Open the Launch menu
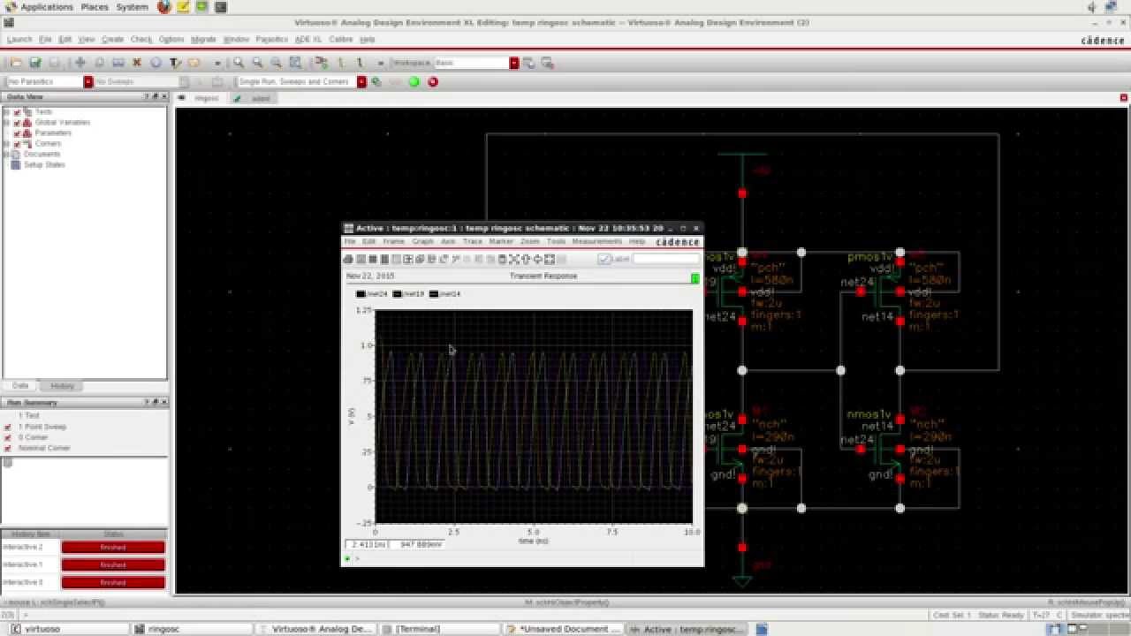 pyautogui.click(x=19, y=40)
